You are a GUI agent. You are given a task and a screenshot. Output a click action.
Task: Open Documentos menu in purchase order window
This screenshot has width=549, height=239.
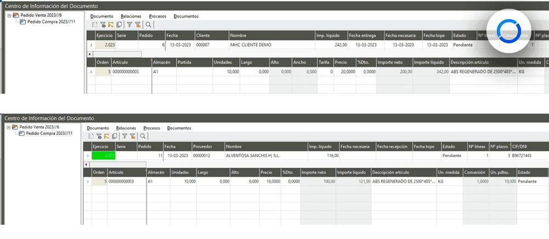180,128
